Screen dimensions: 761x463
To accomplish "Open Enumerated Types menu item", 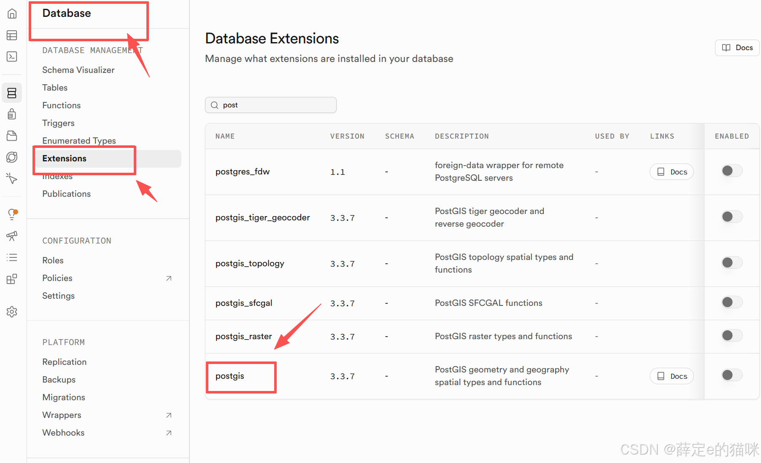I will pos(79,141).
